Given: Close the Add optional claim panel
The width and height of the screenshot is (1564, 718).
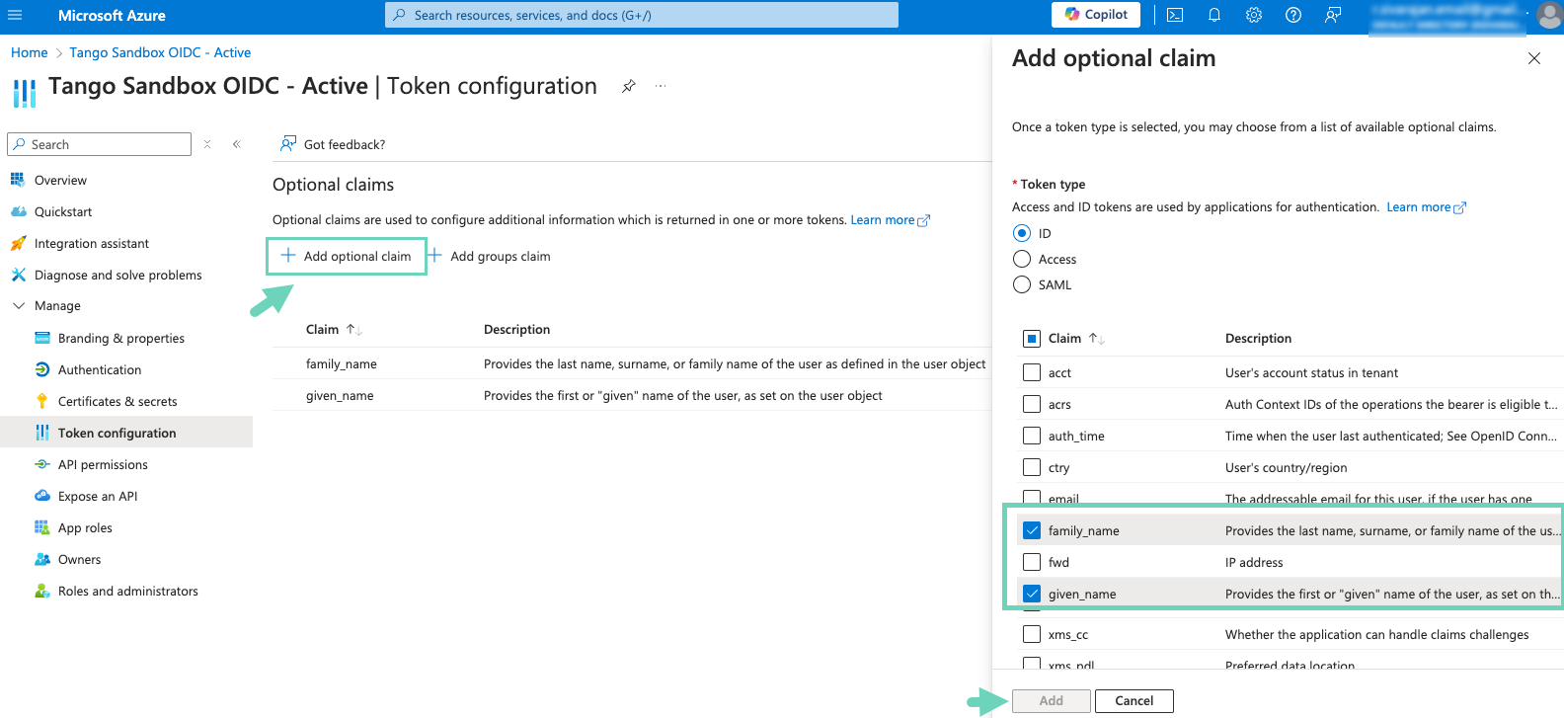Looking at the screenshot, I should point(1534,58).
